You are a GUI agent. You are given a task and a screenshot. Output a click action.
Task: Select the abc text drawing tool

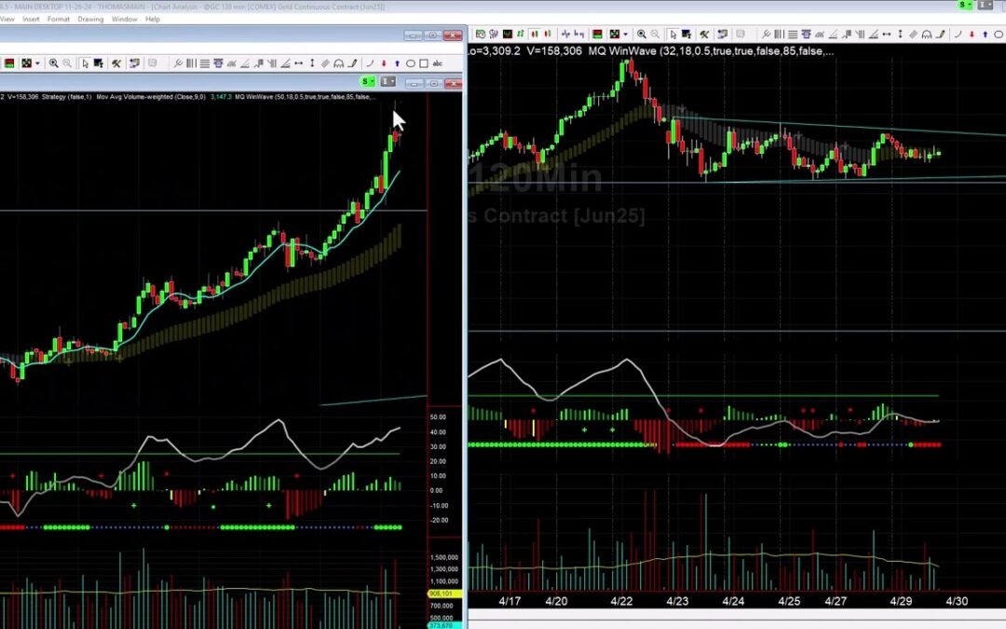438,62
